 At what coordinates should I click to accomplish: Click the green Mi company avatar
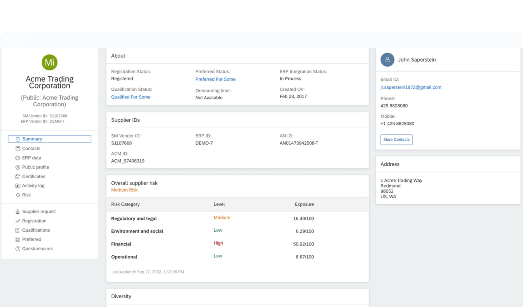coord(49,62)
